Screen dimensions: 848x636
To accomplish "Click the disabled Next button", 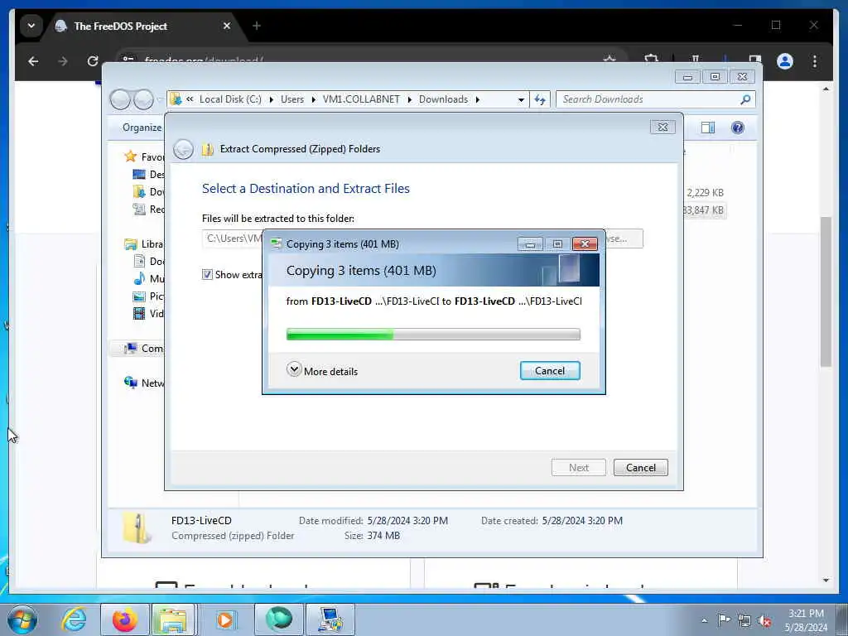I will coord(578,467).
